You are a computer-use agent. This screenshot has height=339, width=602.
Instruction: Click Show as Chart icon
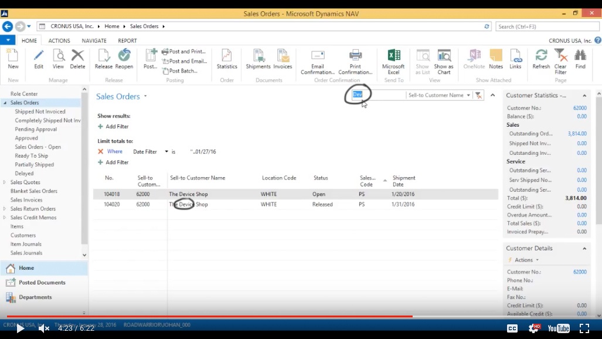[444, 62]
